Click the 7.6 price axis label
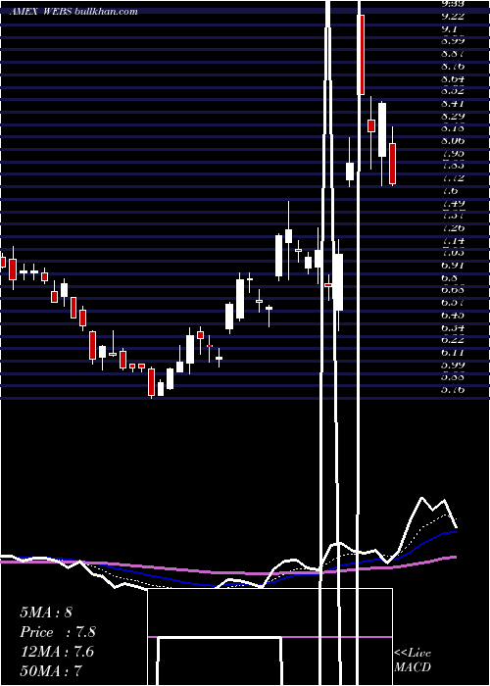 pyautogui.click(x=450, y=191)
